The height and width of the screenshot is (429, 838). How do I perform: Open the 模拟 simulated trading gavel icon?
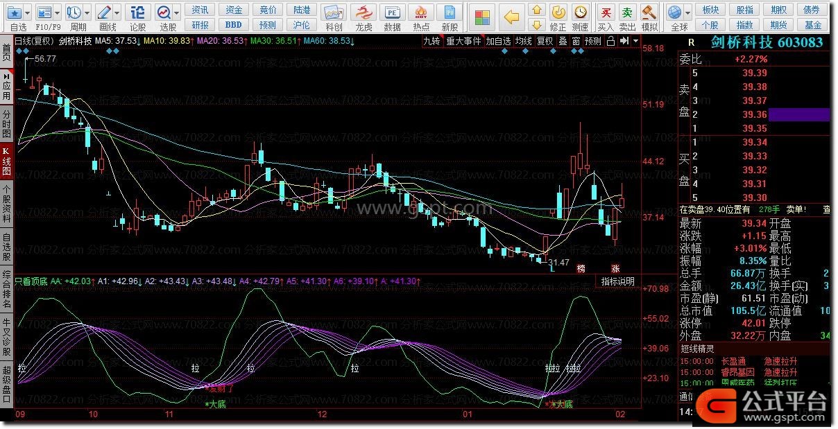click(649, 12)
